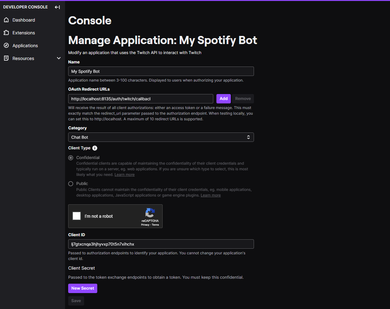Screen dimensions: 390x309
Task: Go to Extensions in the sidebar
Action: (x=23, y=33)
